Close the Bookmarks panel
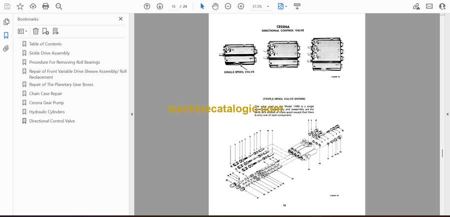The image size is (450, 217). pos(120,19)
